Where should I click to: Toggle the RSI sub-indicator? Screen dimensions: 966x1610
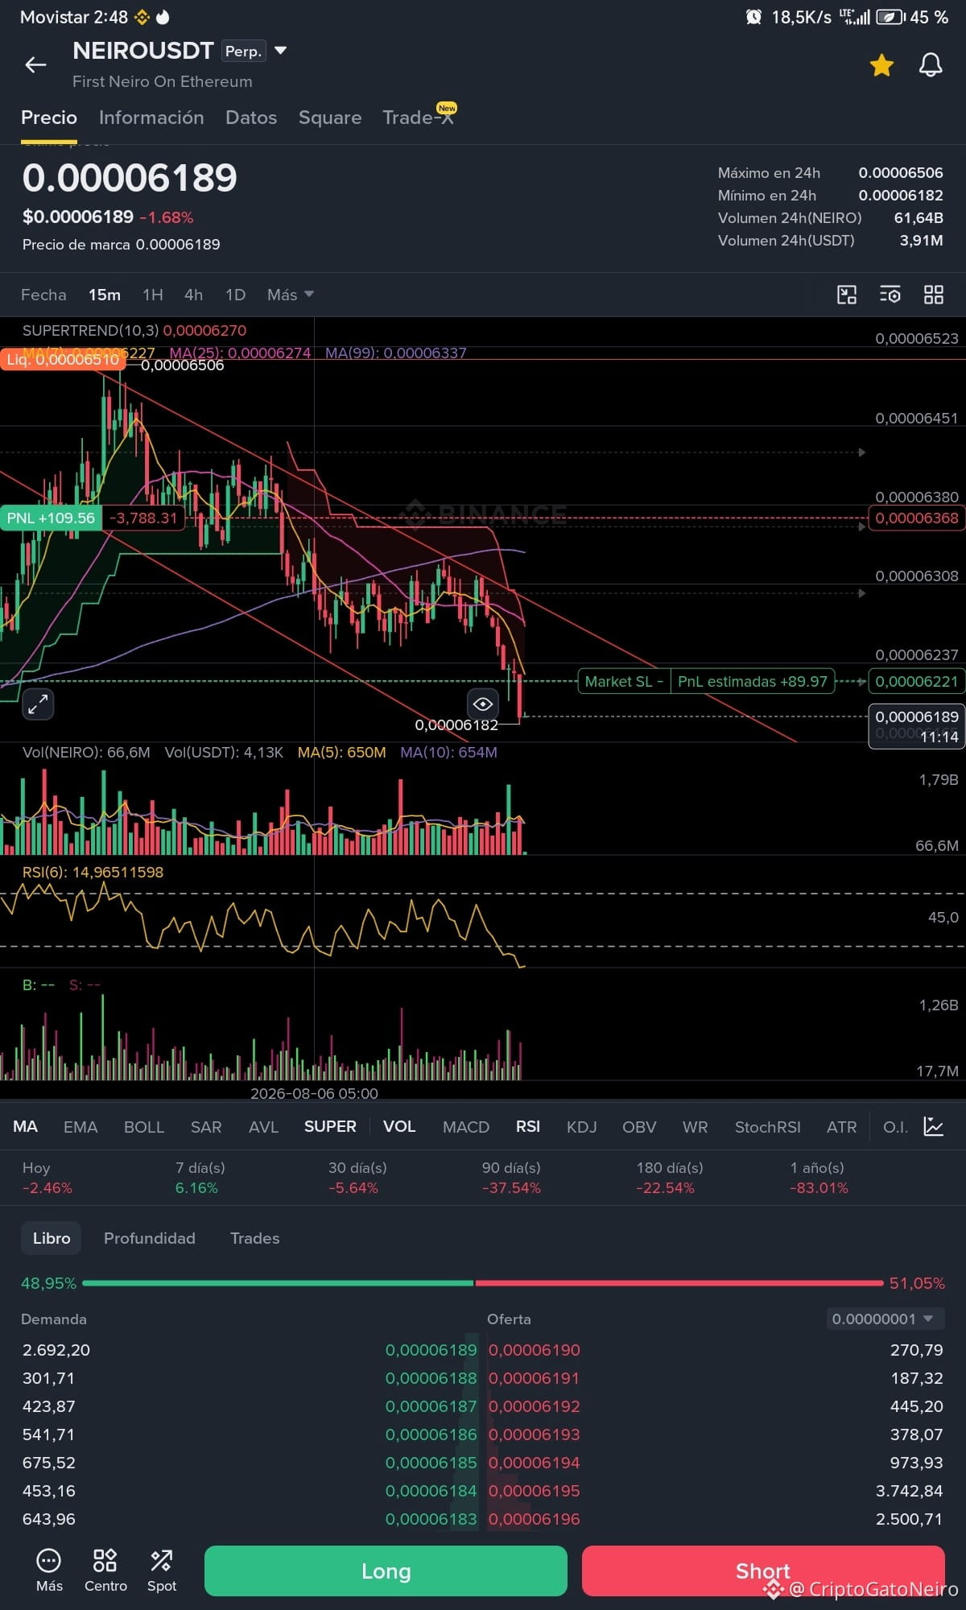[x=528, y=1127]
